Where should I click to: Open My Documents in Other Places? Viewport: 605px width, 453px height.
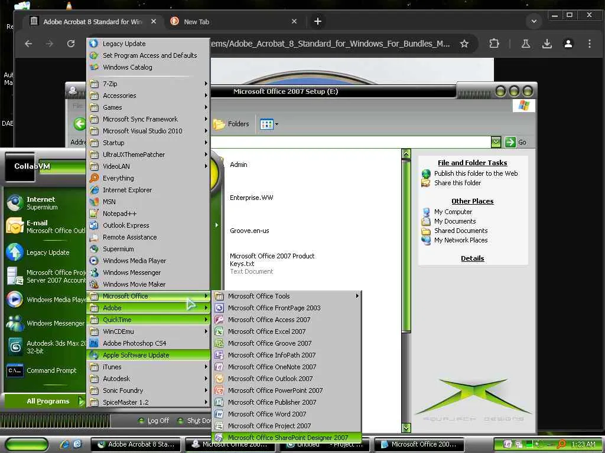pyautogui.click(x=455, y=221)
